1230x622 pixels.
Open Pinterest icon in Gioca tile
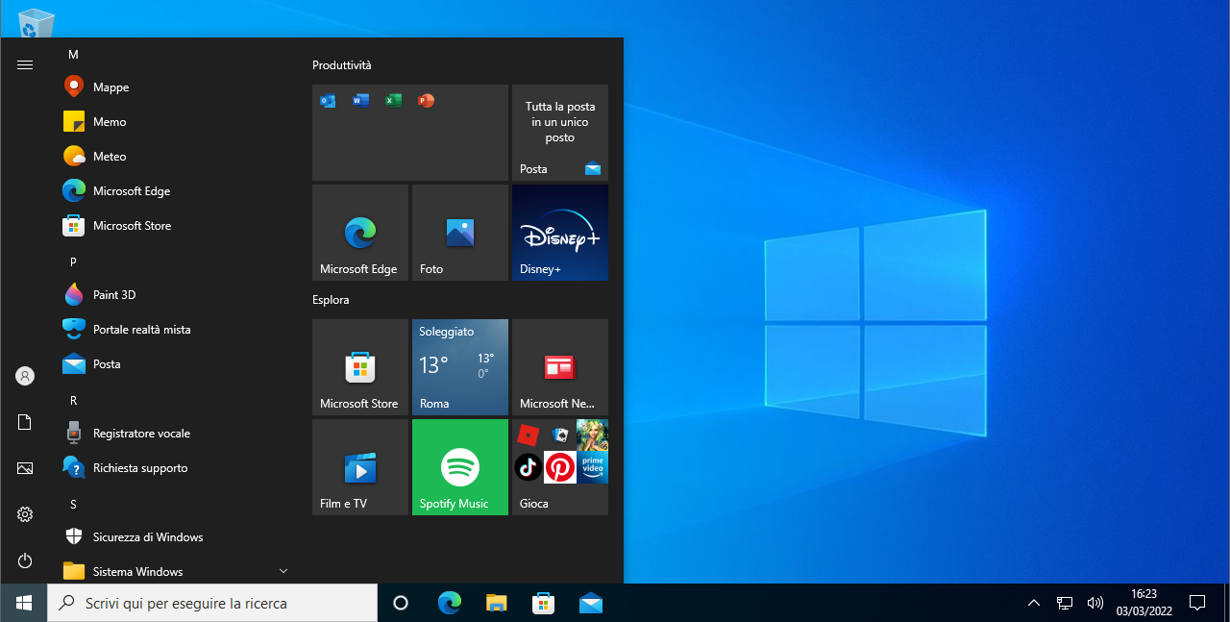(559, 467)
